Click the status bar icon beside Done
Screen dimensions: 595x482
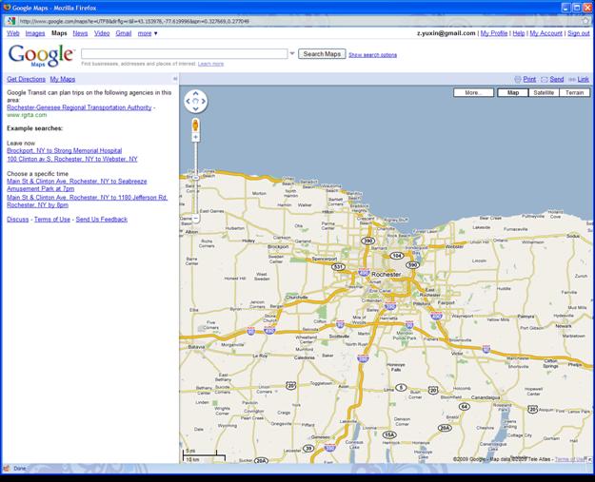[7, 469]
